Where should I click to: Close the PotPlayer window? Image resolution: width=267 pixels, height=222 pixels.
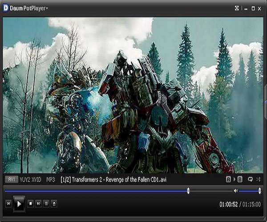[x=259, y=8]
